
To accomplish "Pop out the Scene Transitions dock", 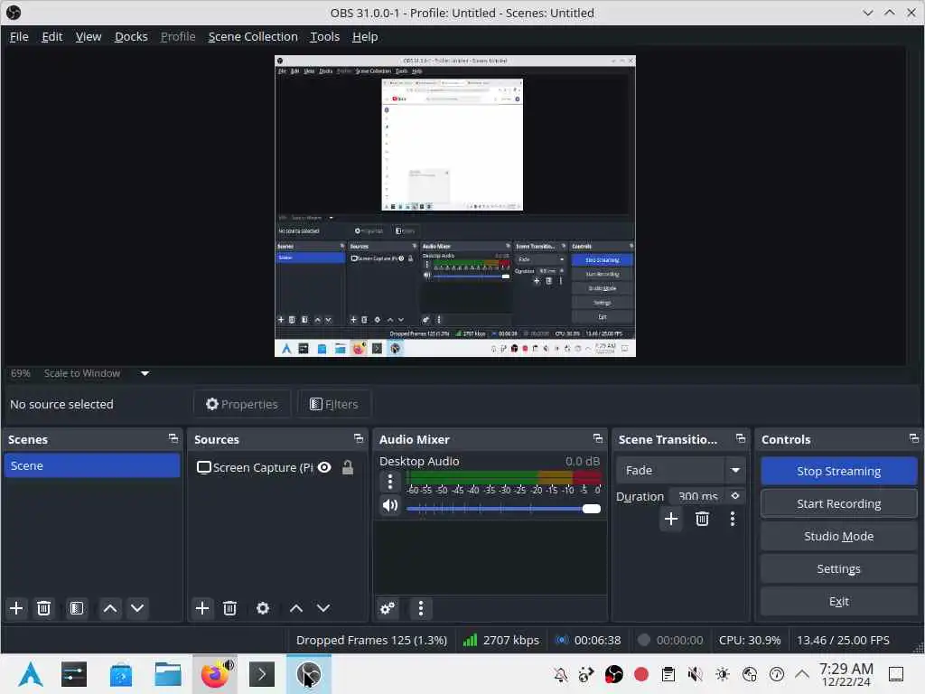I will tap(741, 438).
